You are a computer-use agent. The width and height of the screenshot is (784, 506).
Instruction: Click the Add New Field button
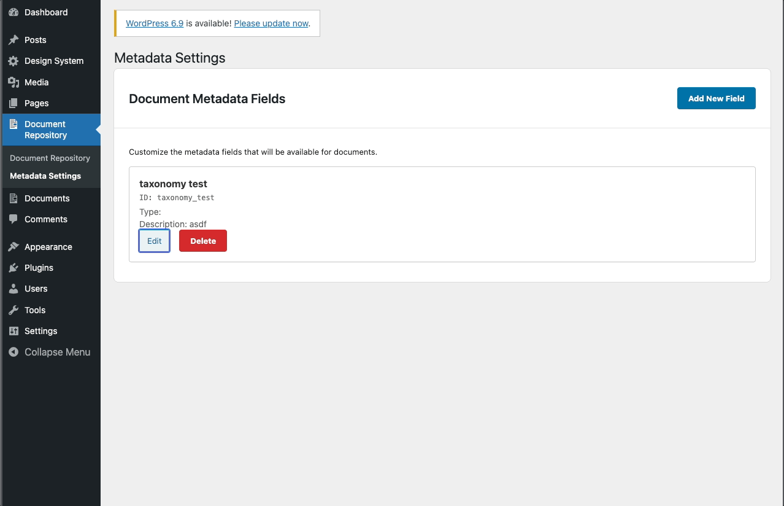point(716,98)
